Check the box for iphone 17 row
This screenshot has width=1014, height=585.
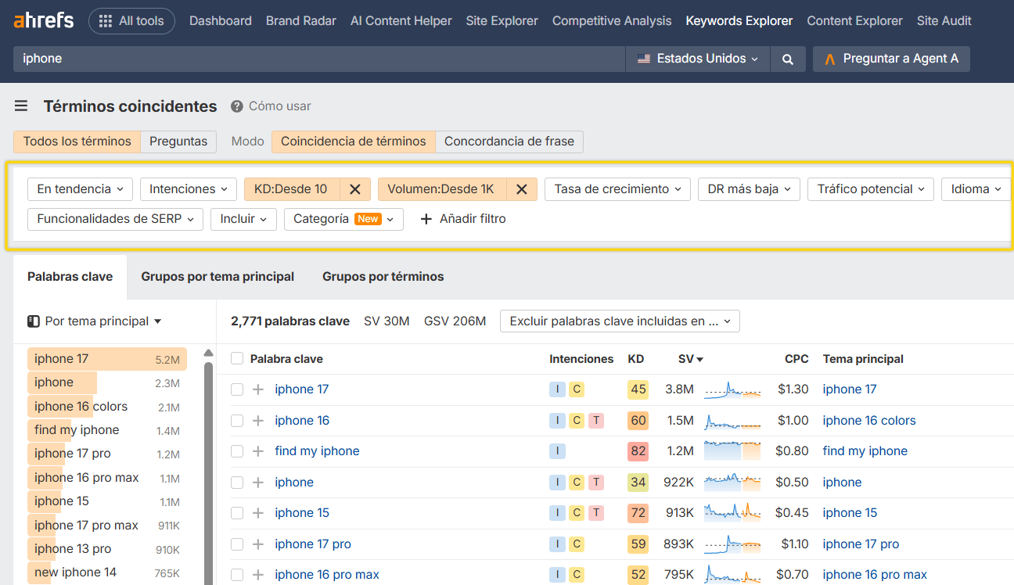click(237, 389)
